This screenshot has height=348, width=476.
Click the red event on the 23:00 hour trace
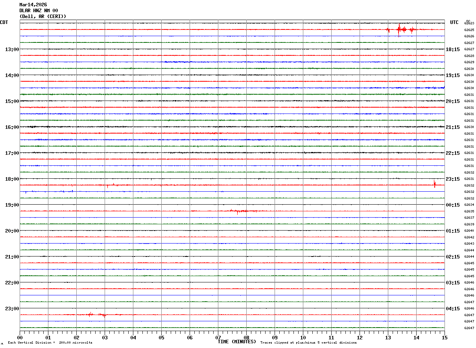tap(96, 314)
